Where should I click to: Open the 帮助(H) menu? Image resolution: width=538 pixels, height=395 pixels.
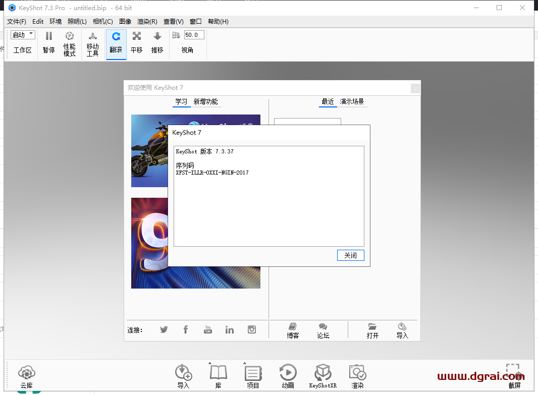218,22
